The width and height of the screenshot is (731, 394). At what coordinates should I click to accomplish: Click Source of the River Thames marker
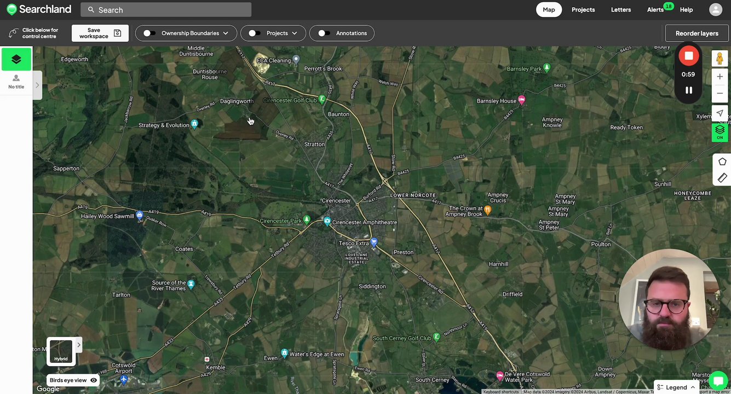[191, 284]
